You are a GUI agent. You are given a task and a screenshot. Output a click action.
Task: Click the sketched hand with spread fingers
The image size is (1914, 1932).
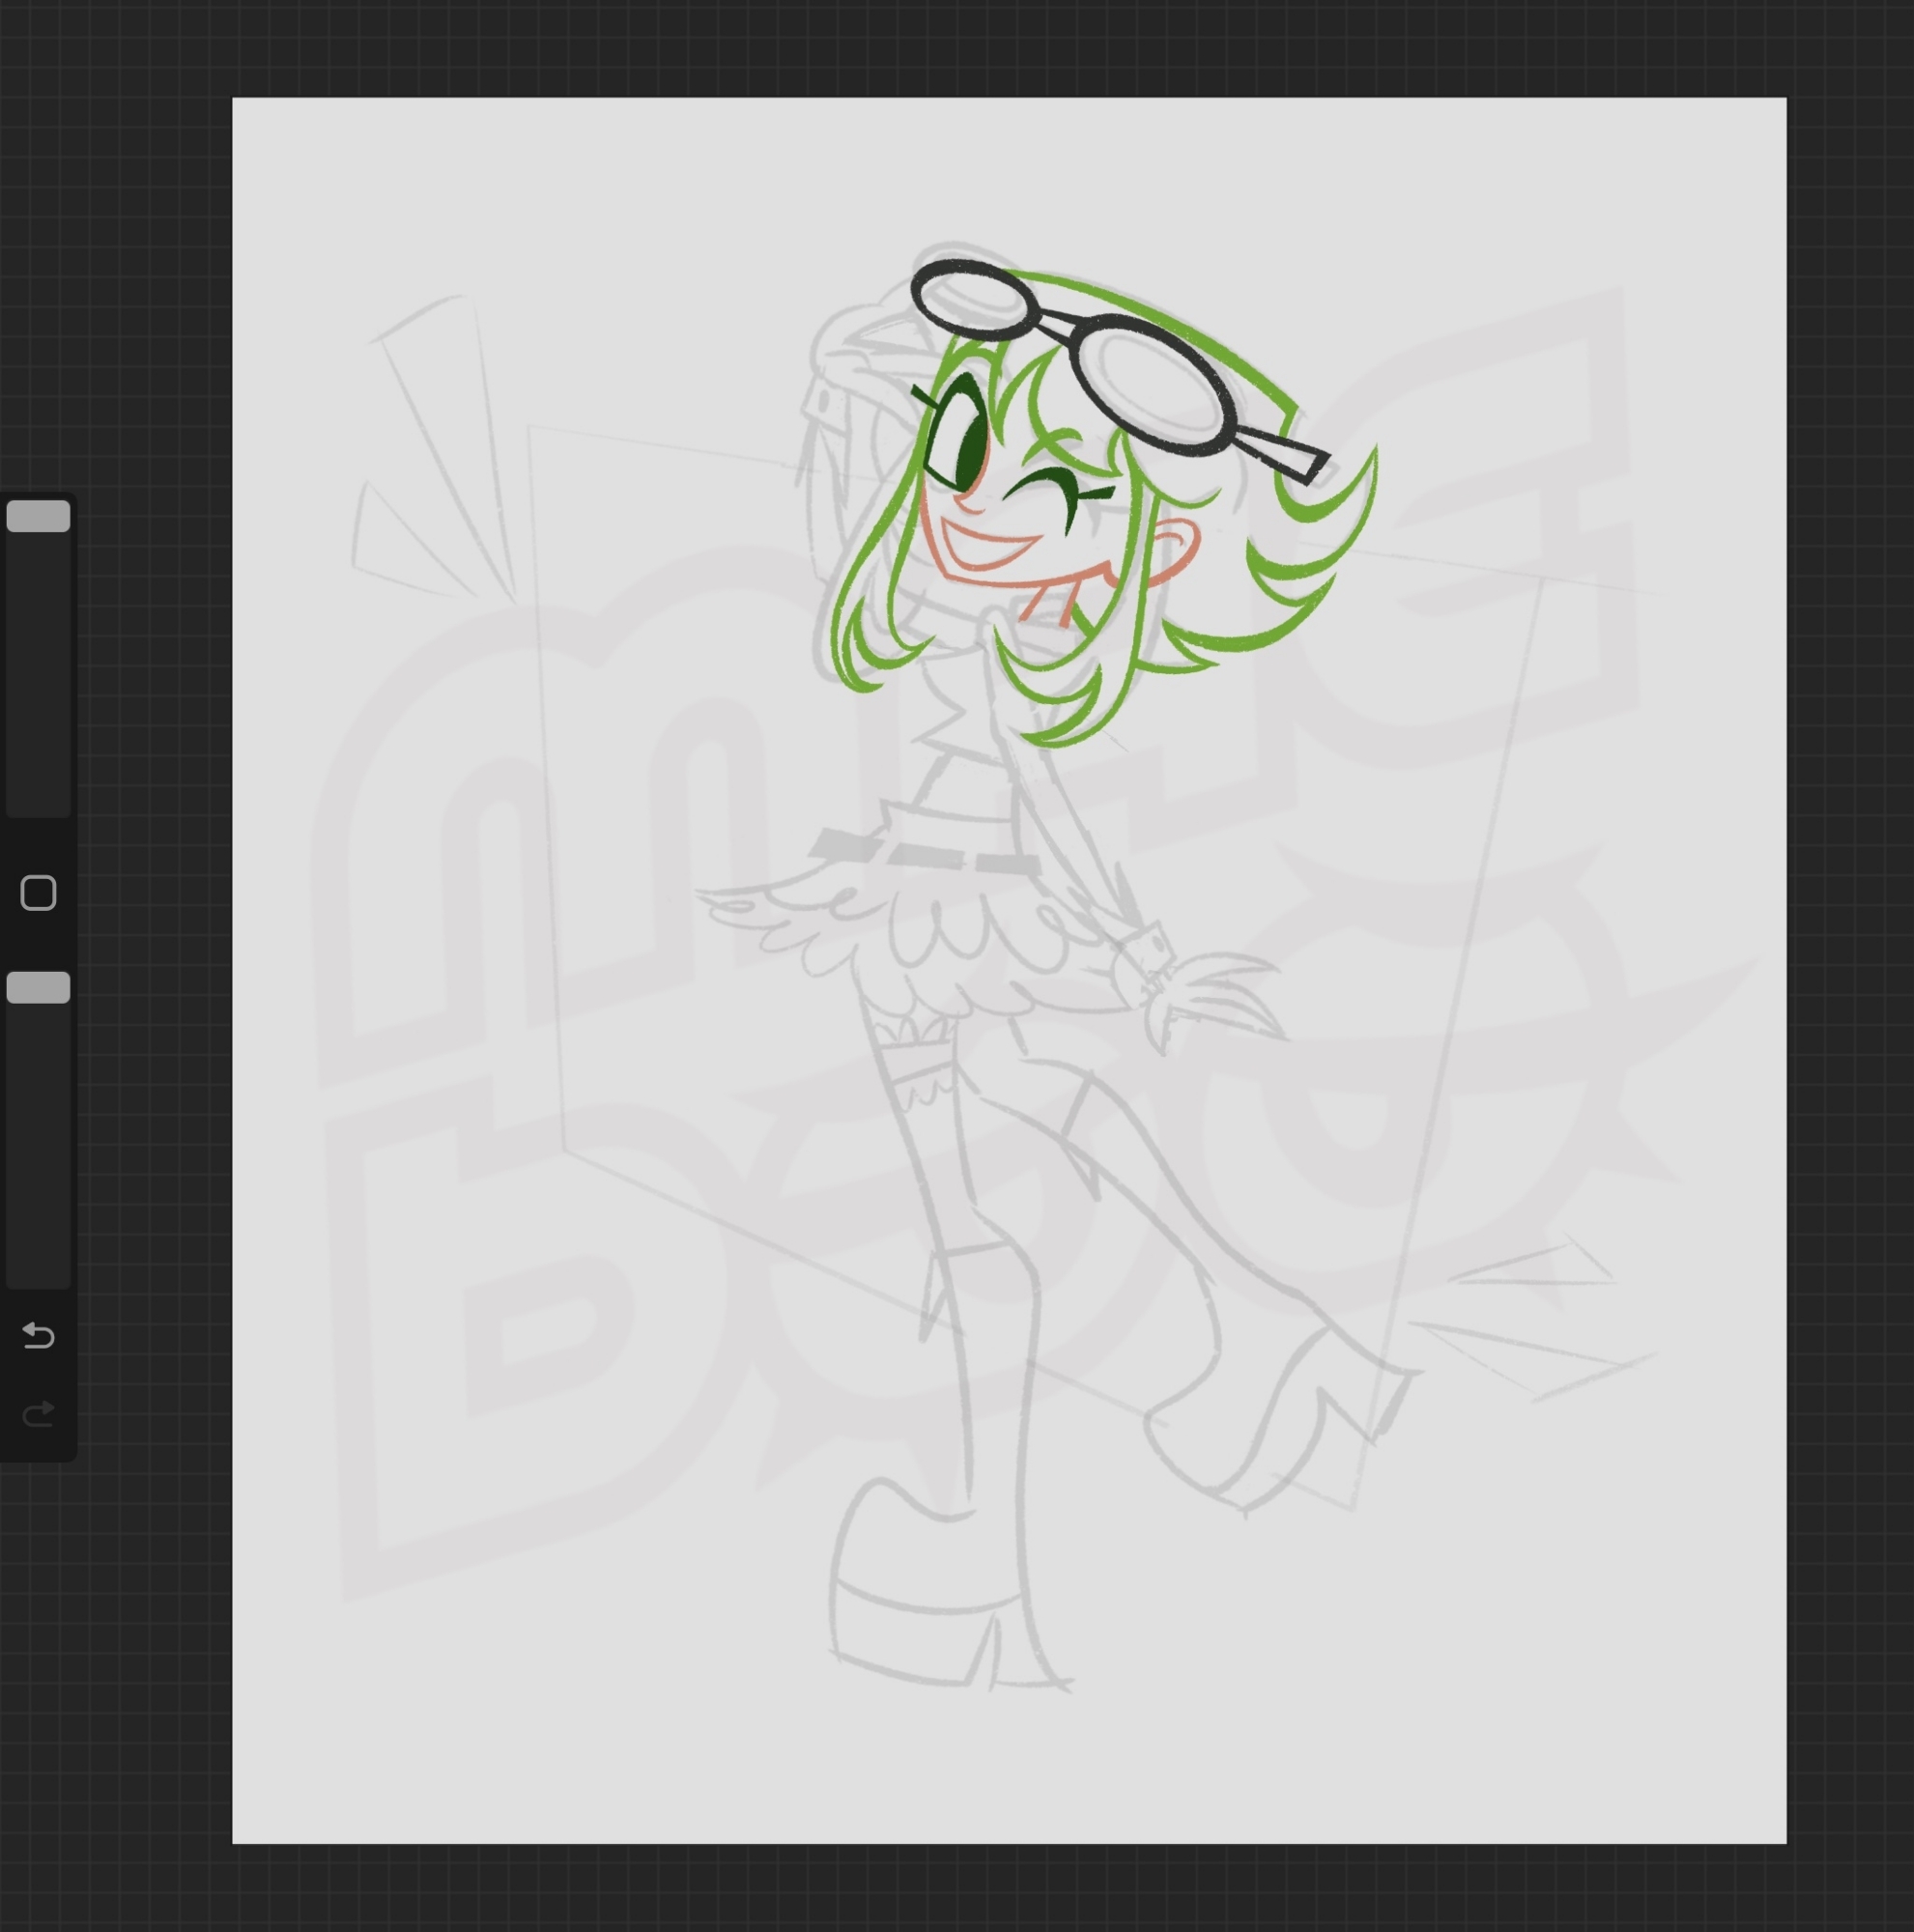pyautogui.click(x=1215, y=995)
